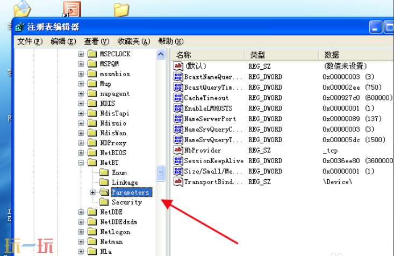394x256 pixels.
Task: Click the Size/Small/Me... DWORD icon
Action: point(178,171)
